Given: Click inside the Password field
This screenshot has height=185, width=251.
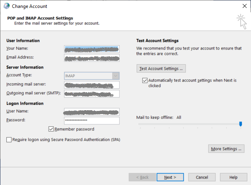Looking at the screenshot, I should 91,120.
